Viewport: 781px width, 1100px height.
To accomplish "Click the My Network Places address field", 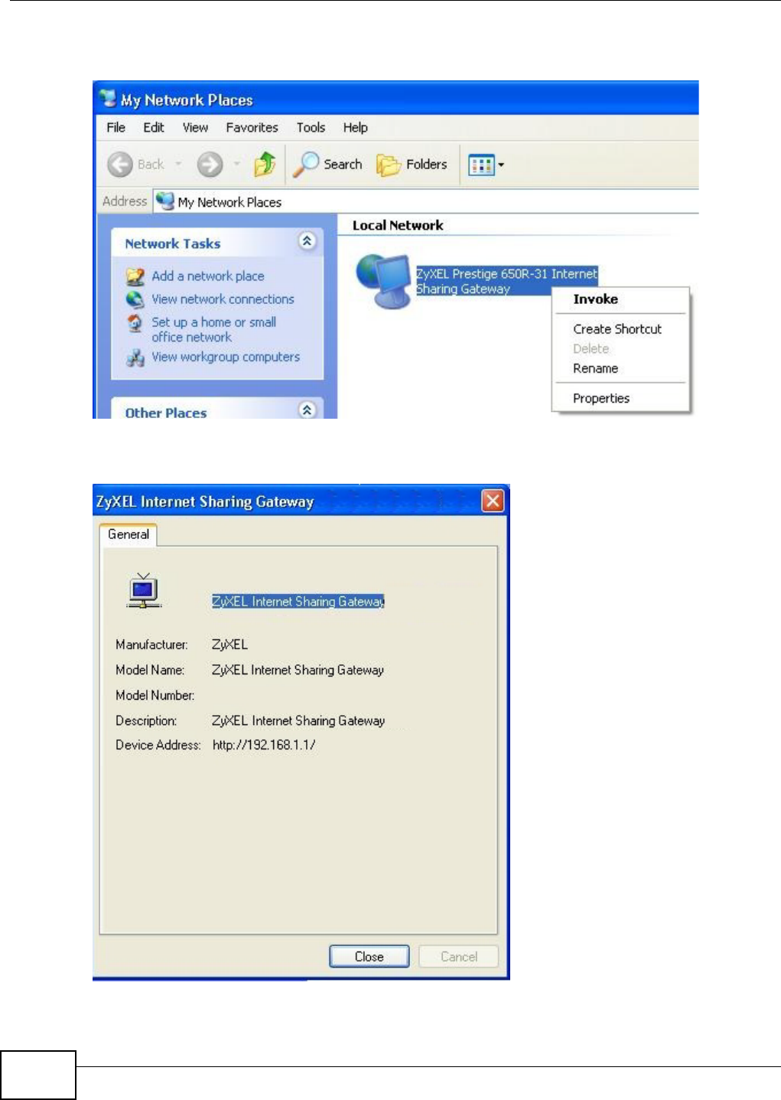I will pos(425,201).
